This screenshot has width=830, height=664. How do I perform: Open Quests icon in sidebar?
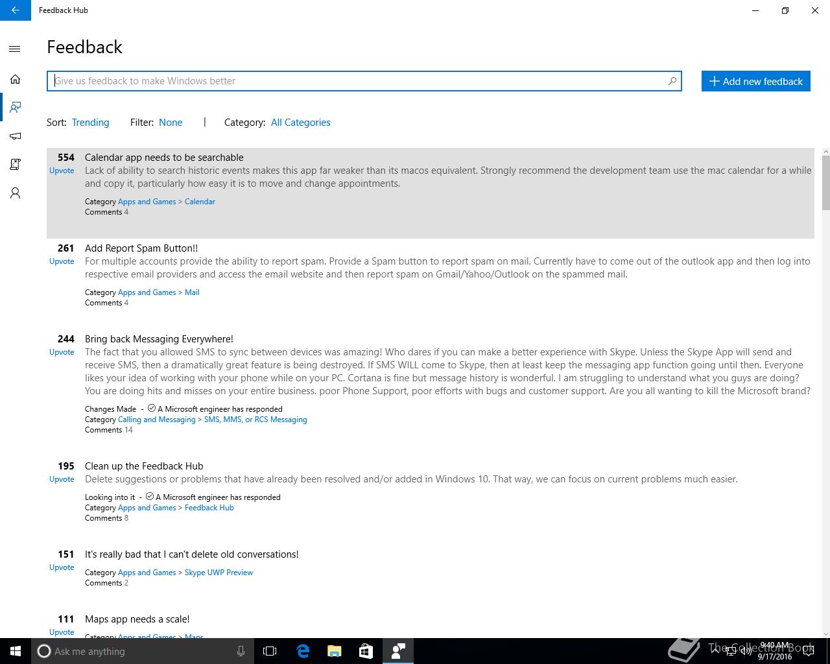(x=15, y=164)
